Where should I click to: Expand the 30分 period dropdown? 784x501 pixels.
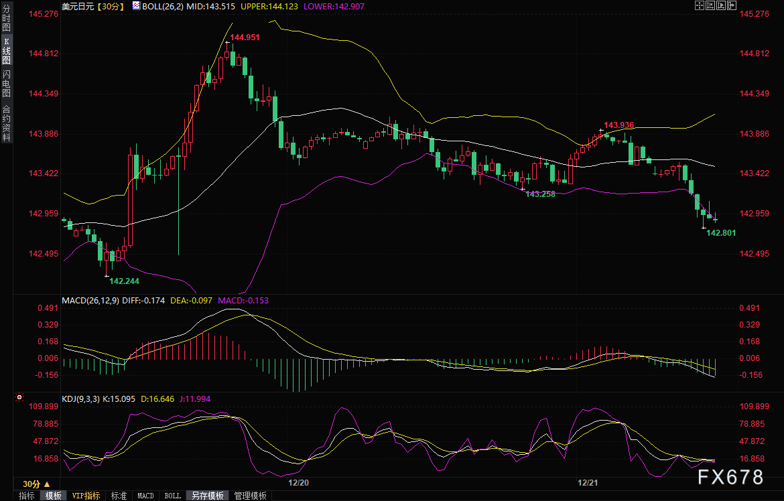point(36,484)
